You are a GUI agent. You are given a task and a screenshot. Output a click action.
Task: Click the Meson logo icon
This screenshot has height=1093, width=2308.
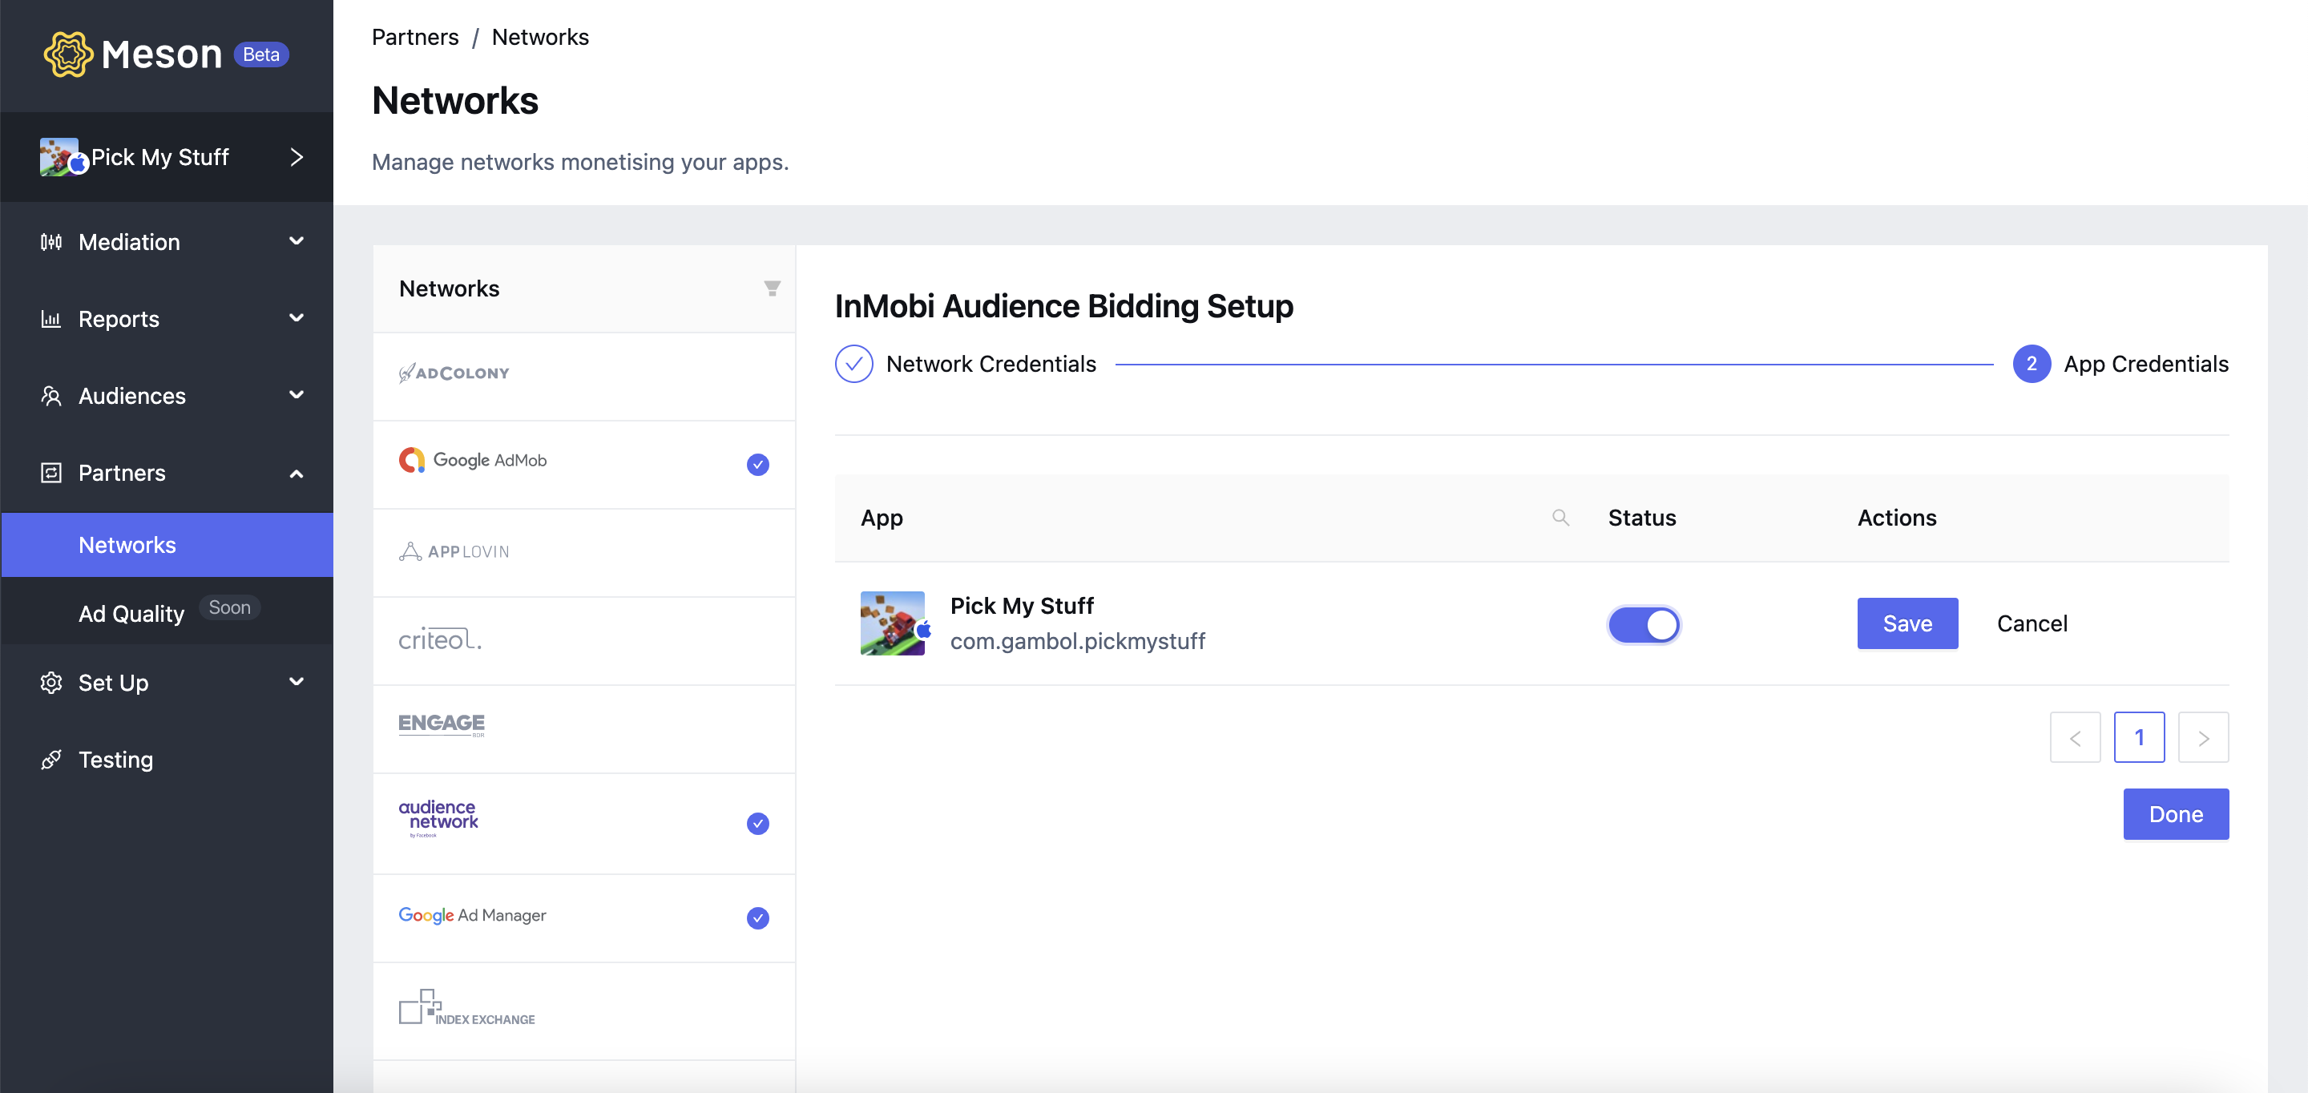(x=68, y=54)
